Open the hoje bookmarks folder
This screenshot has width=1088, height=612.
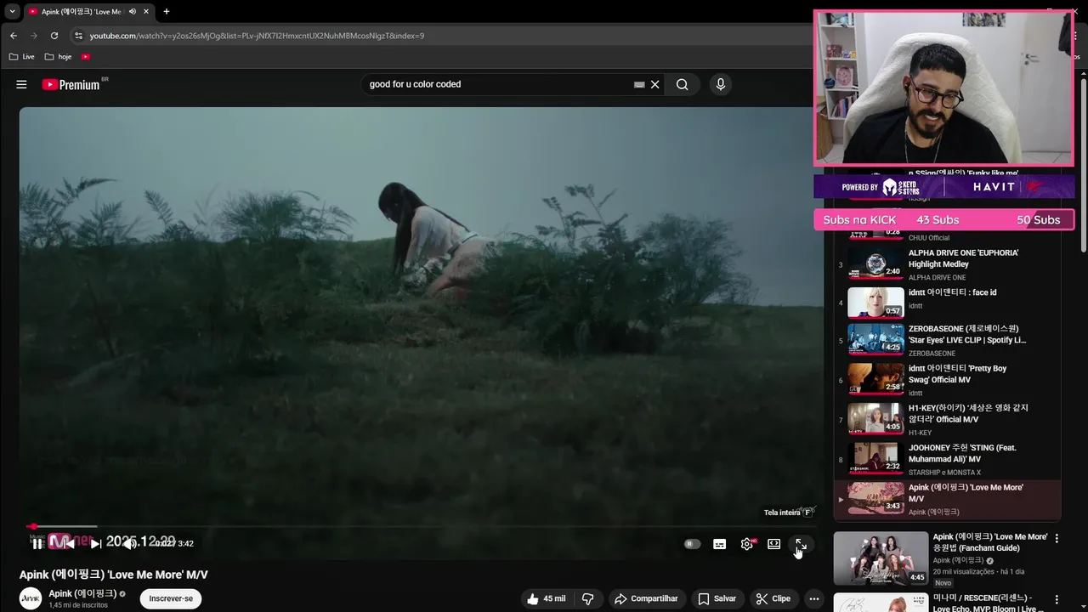pos(59,57)
